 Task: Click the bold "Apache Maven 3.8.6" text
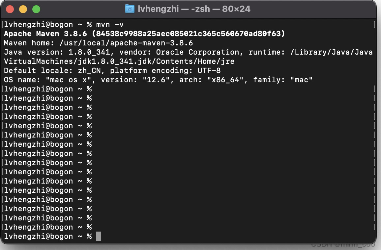click(45, 34)
